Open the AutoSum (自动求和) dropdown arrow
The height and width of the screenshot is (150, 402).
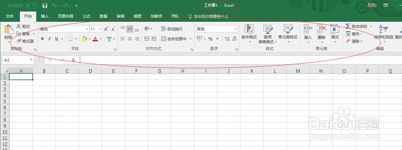coord(371,26)
